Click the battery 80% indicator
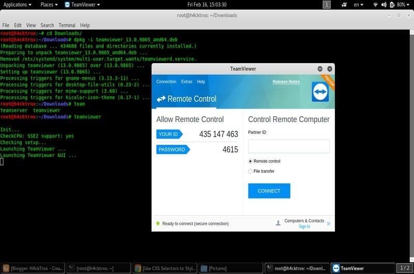Screen dimensions: 414x274 coord(397,5)
